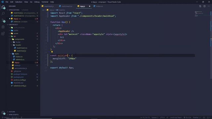Open README.md in the tree
Viewport: 212px width, 119px height.
pyautogui.click(x=18, y=83)
